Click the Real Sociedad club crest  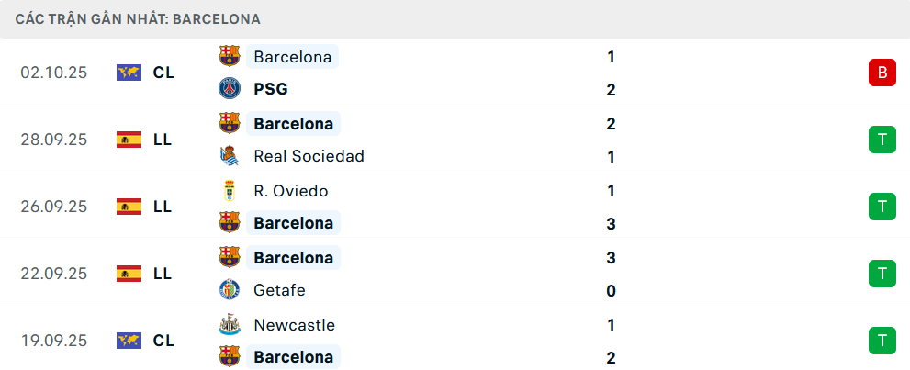[229, 156]
